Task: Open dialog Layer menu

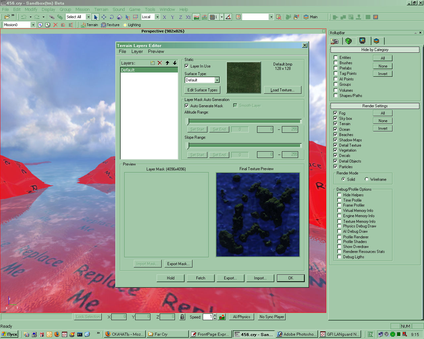Action: 137,52
